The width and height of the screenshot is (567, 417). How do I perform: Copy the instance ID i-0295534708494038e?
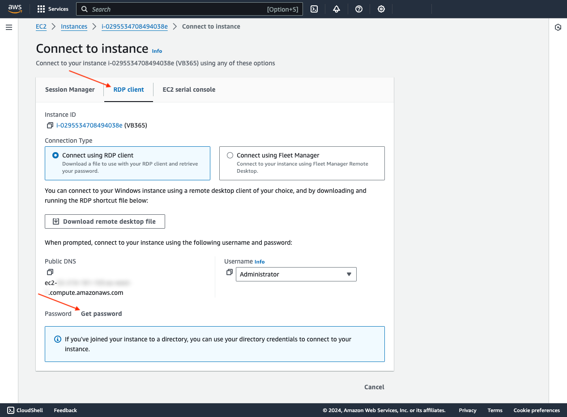[50, 125]
